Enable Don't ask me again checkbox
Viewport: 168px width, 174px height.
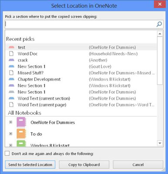[7, 154]
